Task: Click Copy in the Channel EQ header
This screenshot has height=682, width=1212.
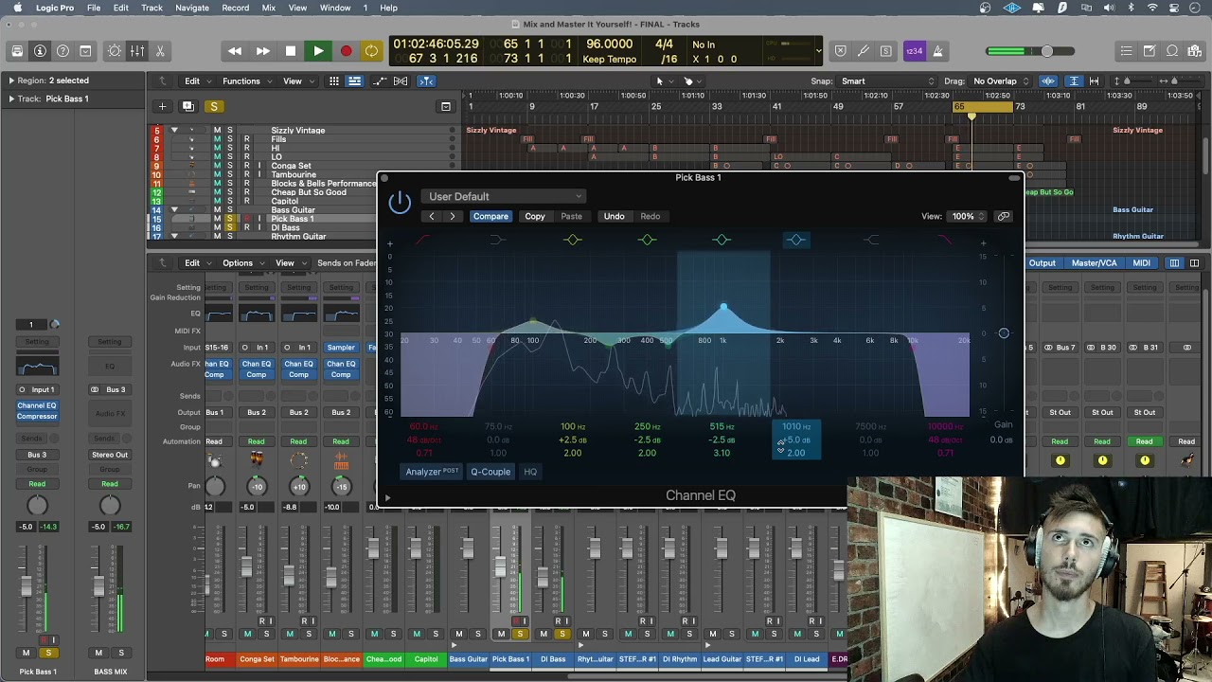Action: tap(535, 216)
